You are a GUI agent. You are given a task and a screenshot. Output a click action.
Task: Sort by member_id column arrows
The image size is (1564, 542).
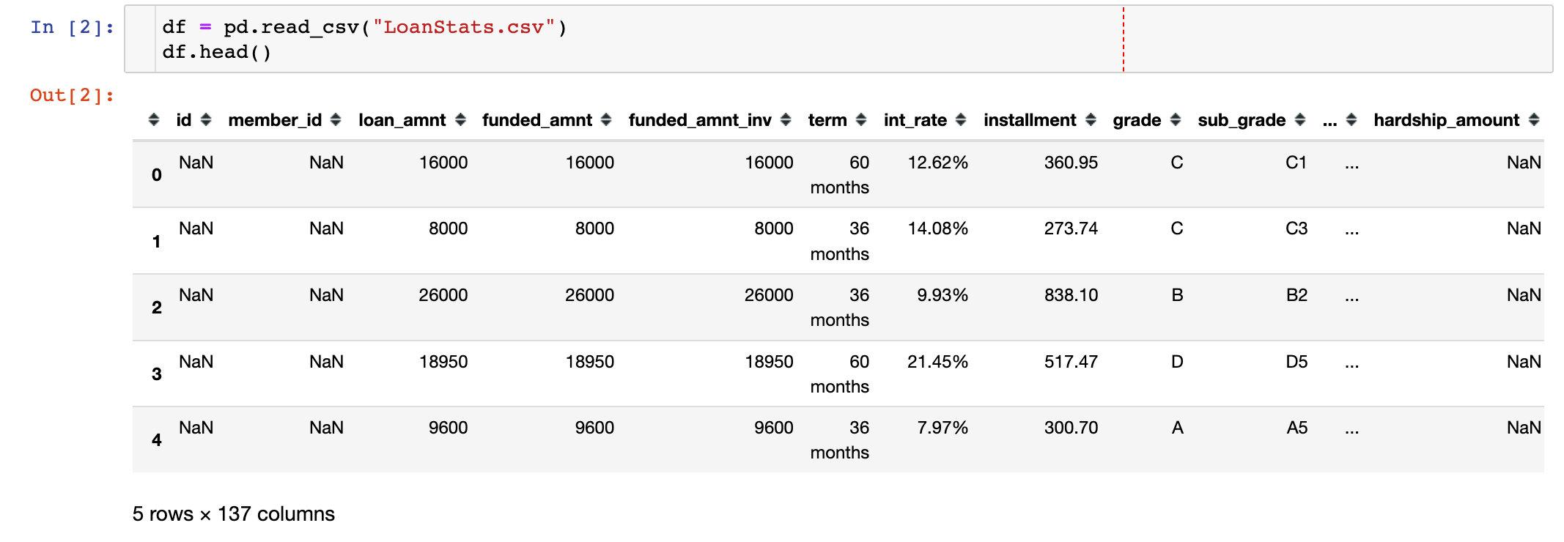pyautogui.click(x=336, y=120)
